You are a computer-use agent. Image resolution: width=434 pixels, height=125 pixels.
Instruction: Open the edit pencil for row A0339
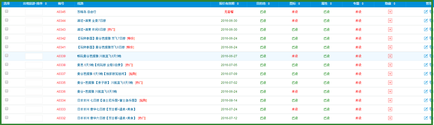point(426,56)
